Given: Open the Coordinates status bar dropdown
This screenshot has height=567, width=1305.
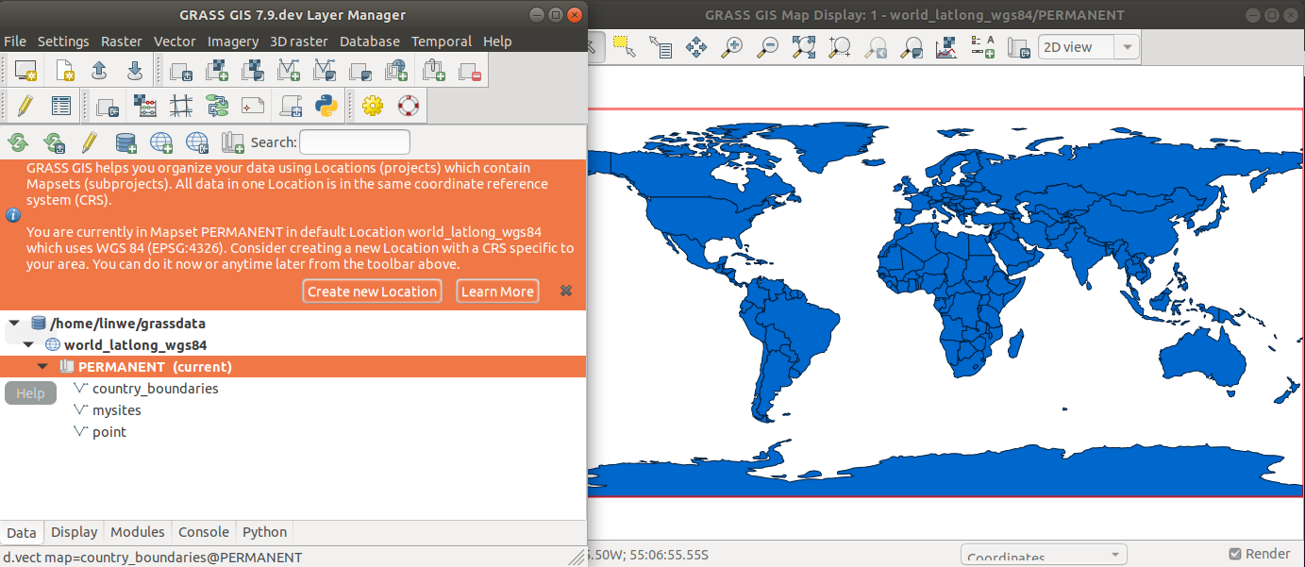Looking at the screenshot, I should pyautogui.click(x=1044, y=556).
